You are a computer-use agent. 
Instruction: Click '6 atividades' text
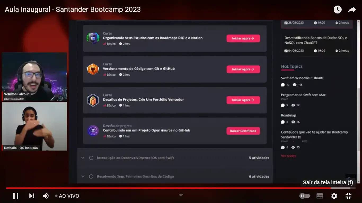259,176
